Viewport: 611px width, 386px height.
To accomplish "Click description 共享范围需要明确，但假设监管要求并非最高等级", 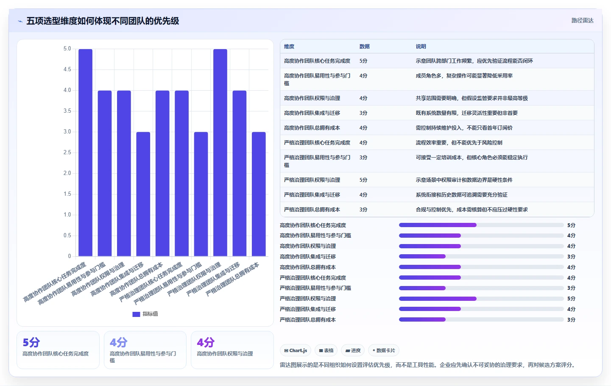I will coord(472,98).
